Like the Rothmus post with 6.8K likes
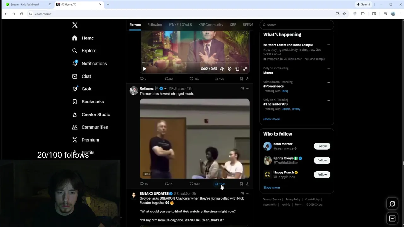This screenshot has height=227, width=404. [x=195, y=184]
